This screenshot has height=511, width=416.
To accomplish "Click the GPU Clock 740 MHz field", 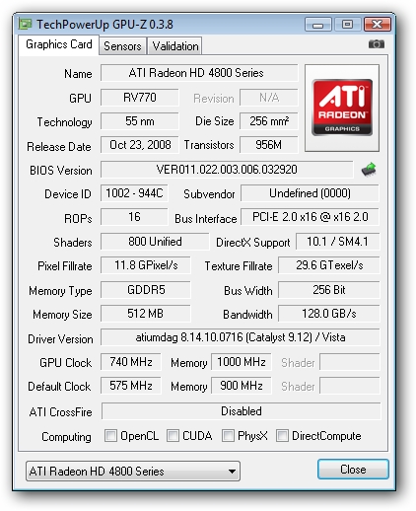I will click(x=131, y=362).
